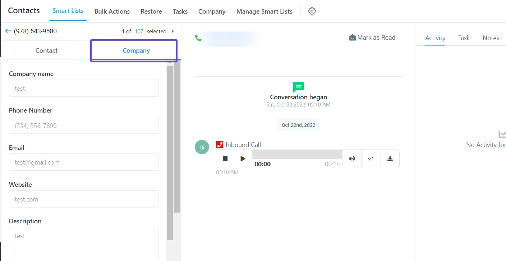Switch to the Contact tab
The width and height of the screenshot is (506, 261).
[x=46, y=51]
